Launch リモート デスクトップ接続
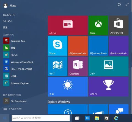132x122 pixels. coord(18,69)
